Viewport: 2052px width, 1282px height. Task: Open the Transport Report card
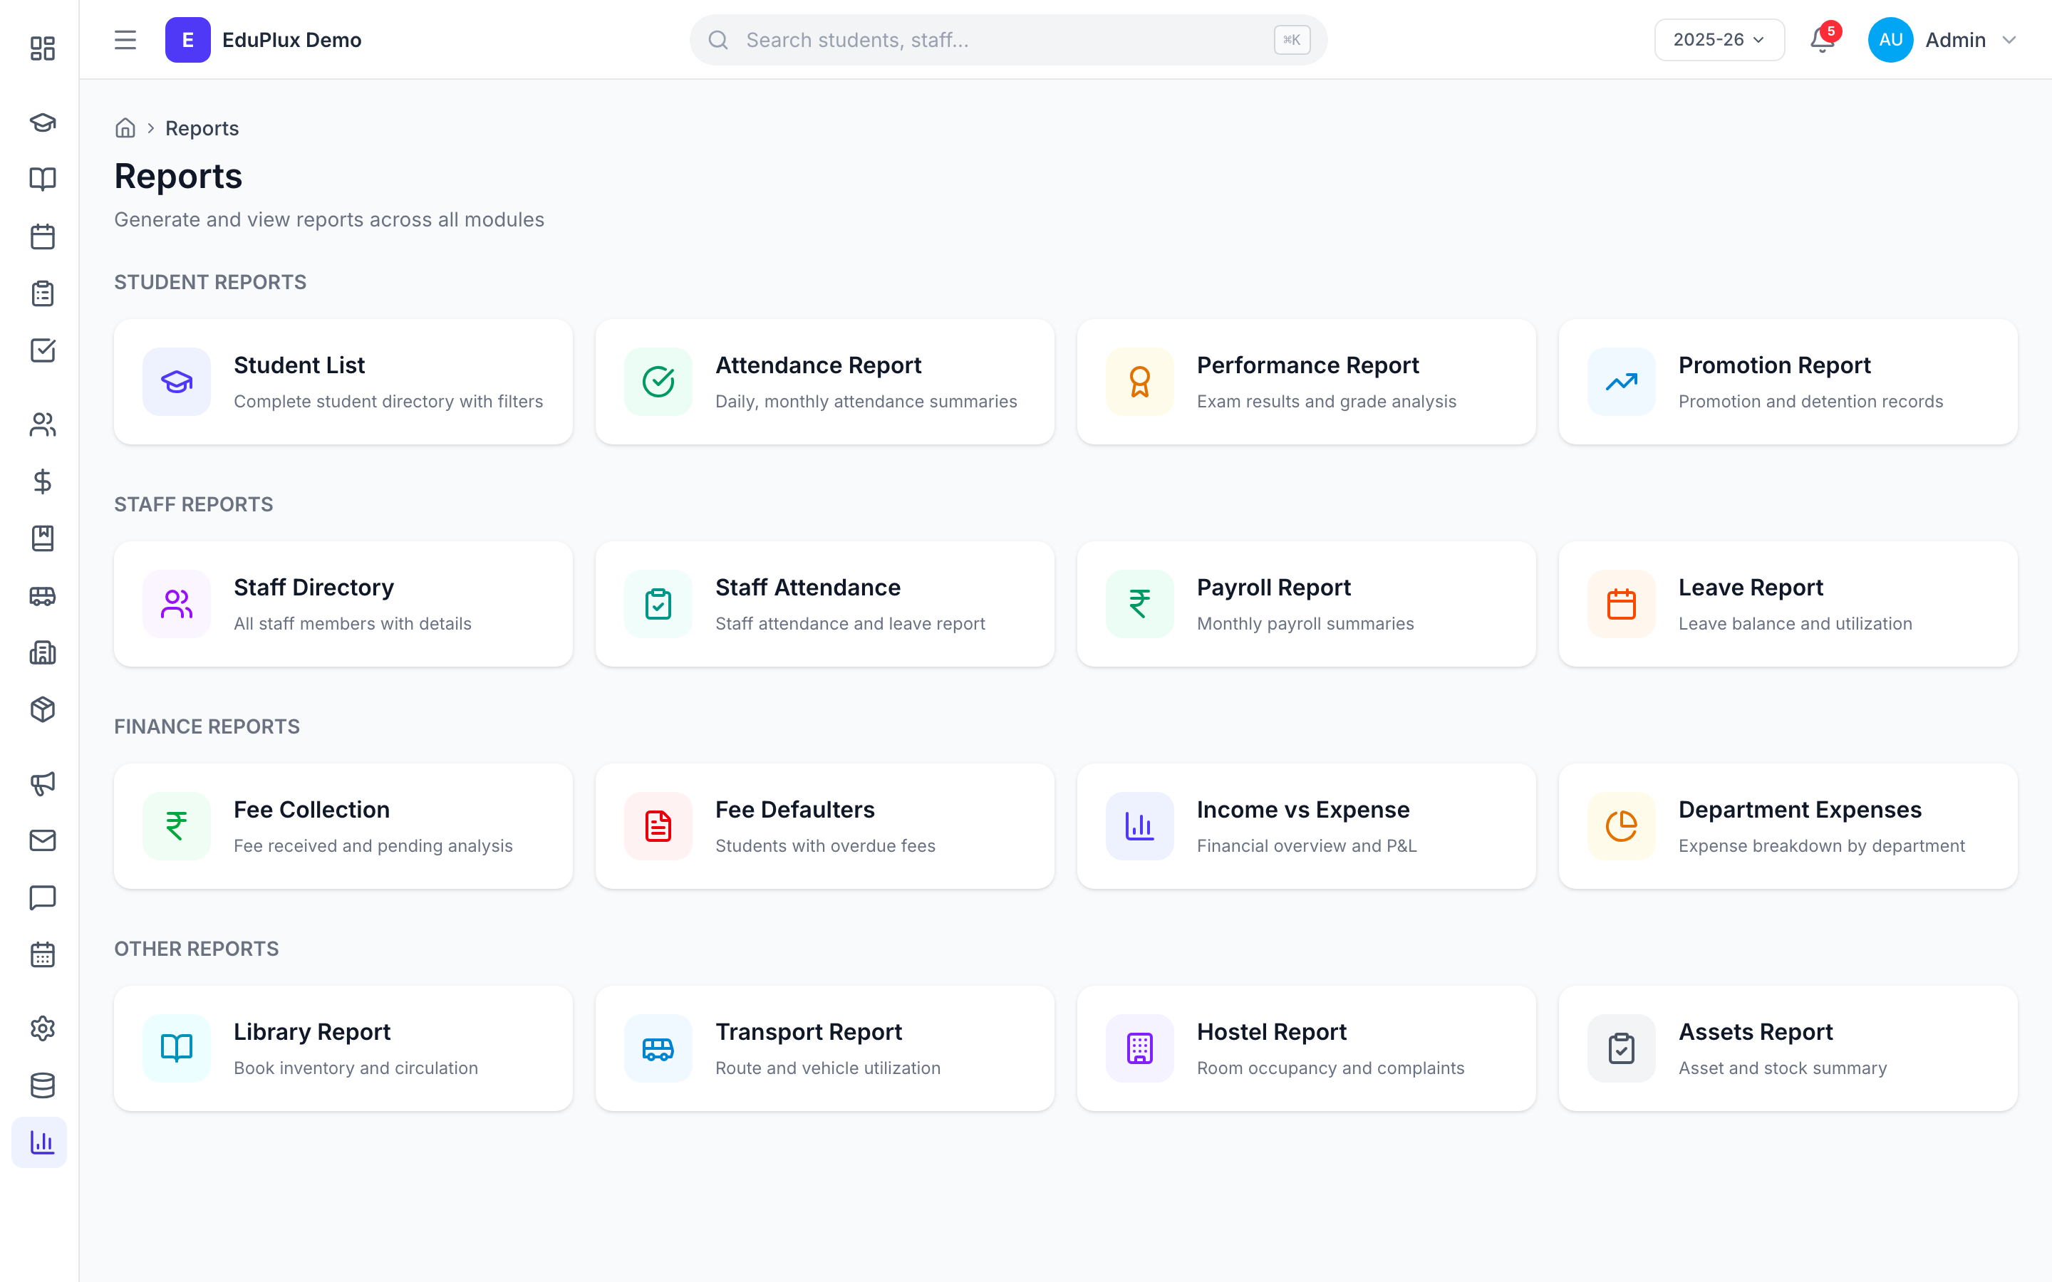825,1048
